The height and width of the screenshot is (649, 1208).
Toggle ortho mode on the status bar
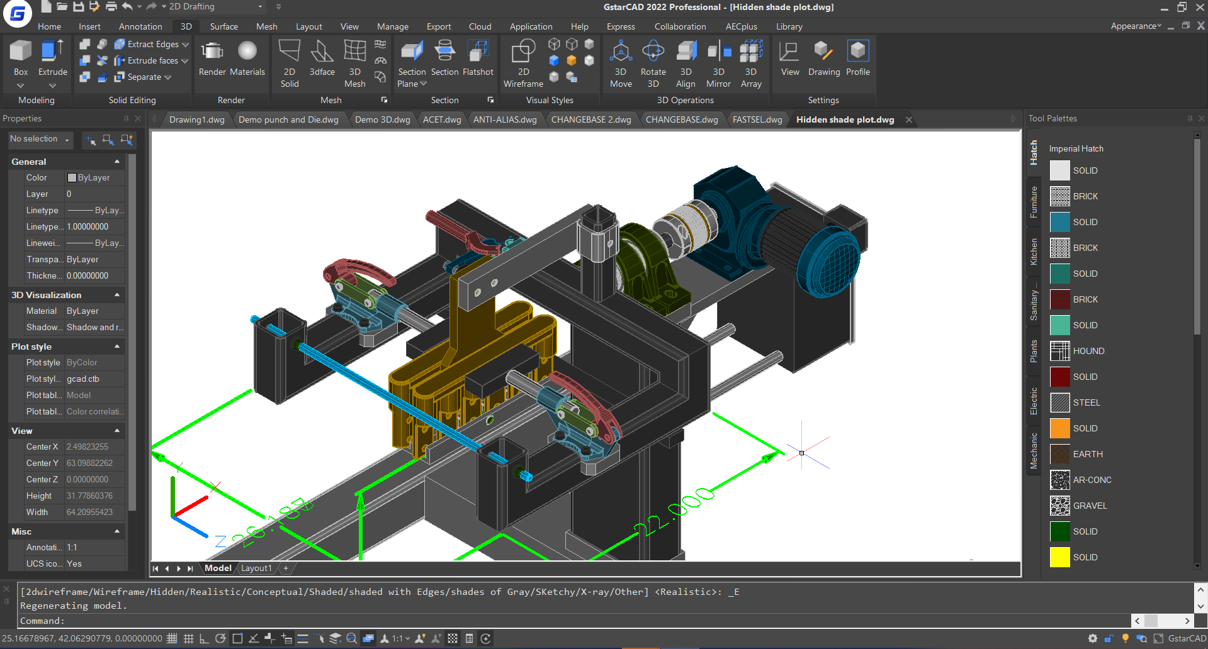[204, 638]
